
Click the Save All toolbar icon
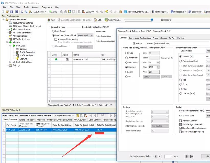17,12
